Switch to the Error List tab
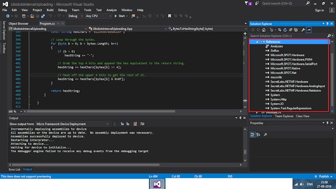 point(15,169)
